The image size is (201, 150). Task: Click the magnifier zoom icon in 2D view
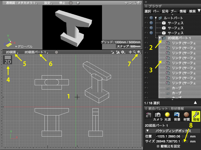coord(135,52)
